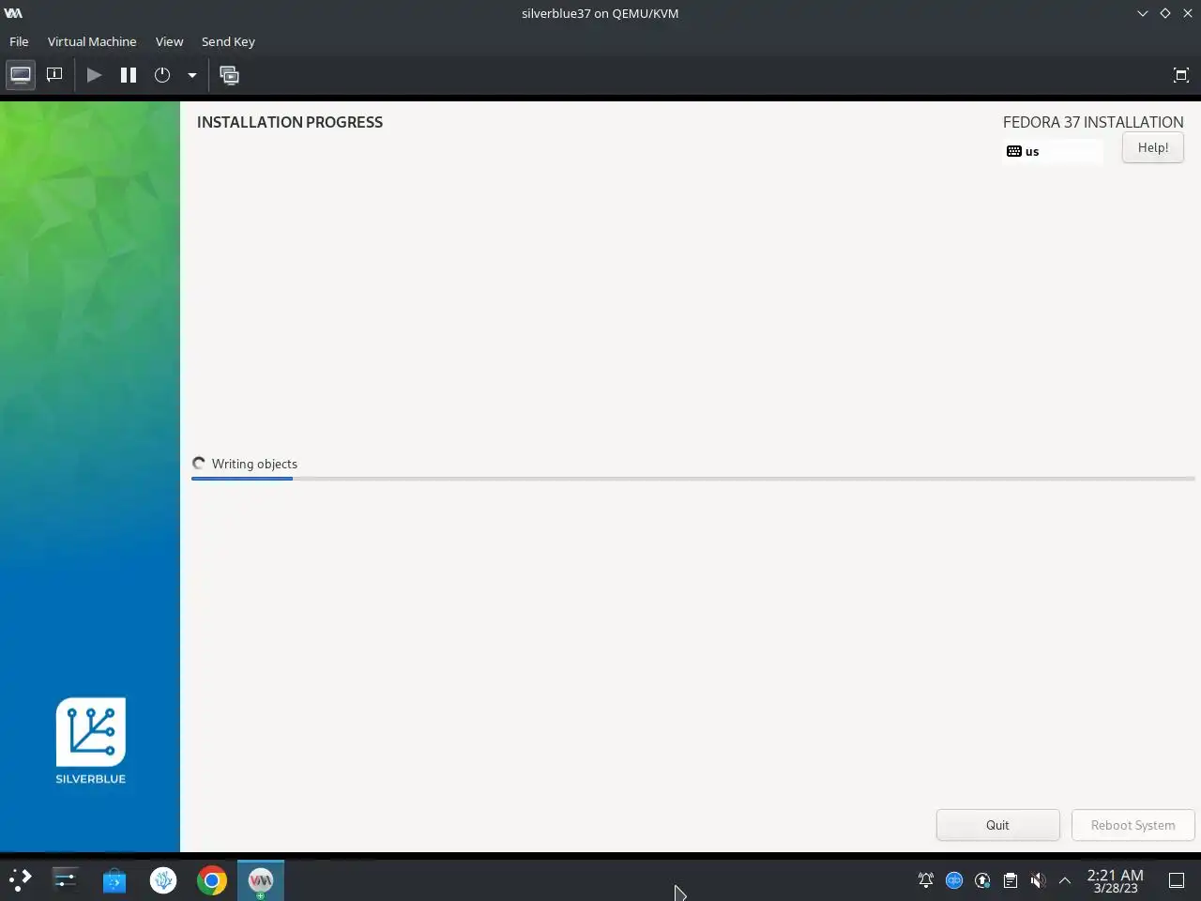This screenshot has height=901, width=1201.
Task: Open the clock showing 2:21 AM
Action: tap(1115, 880)
